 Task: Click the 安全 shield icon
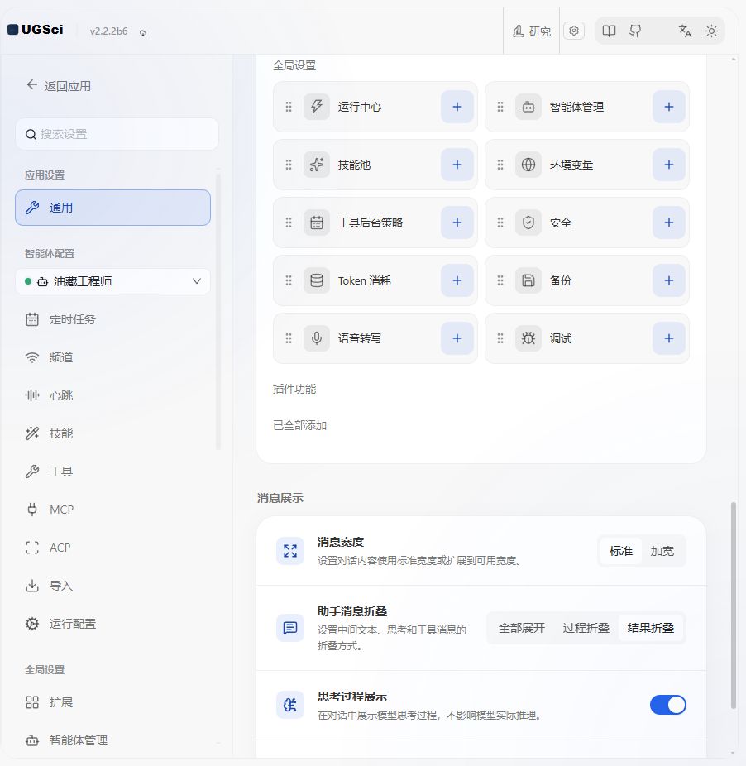click(x=528, y=223)
